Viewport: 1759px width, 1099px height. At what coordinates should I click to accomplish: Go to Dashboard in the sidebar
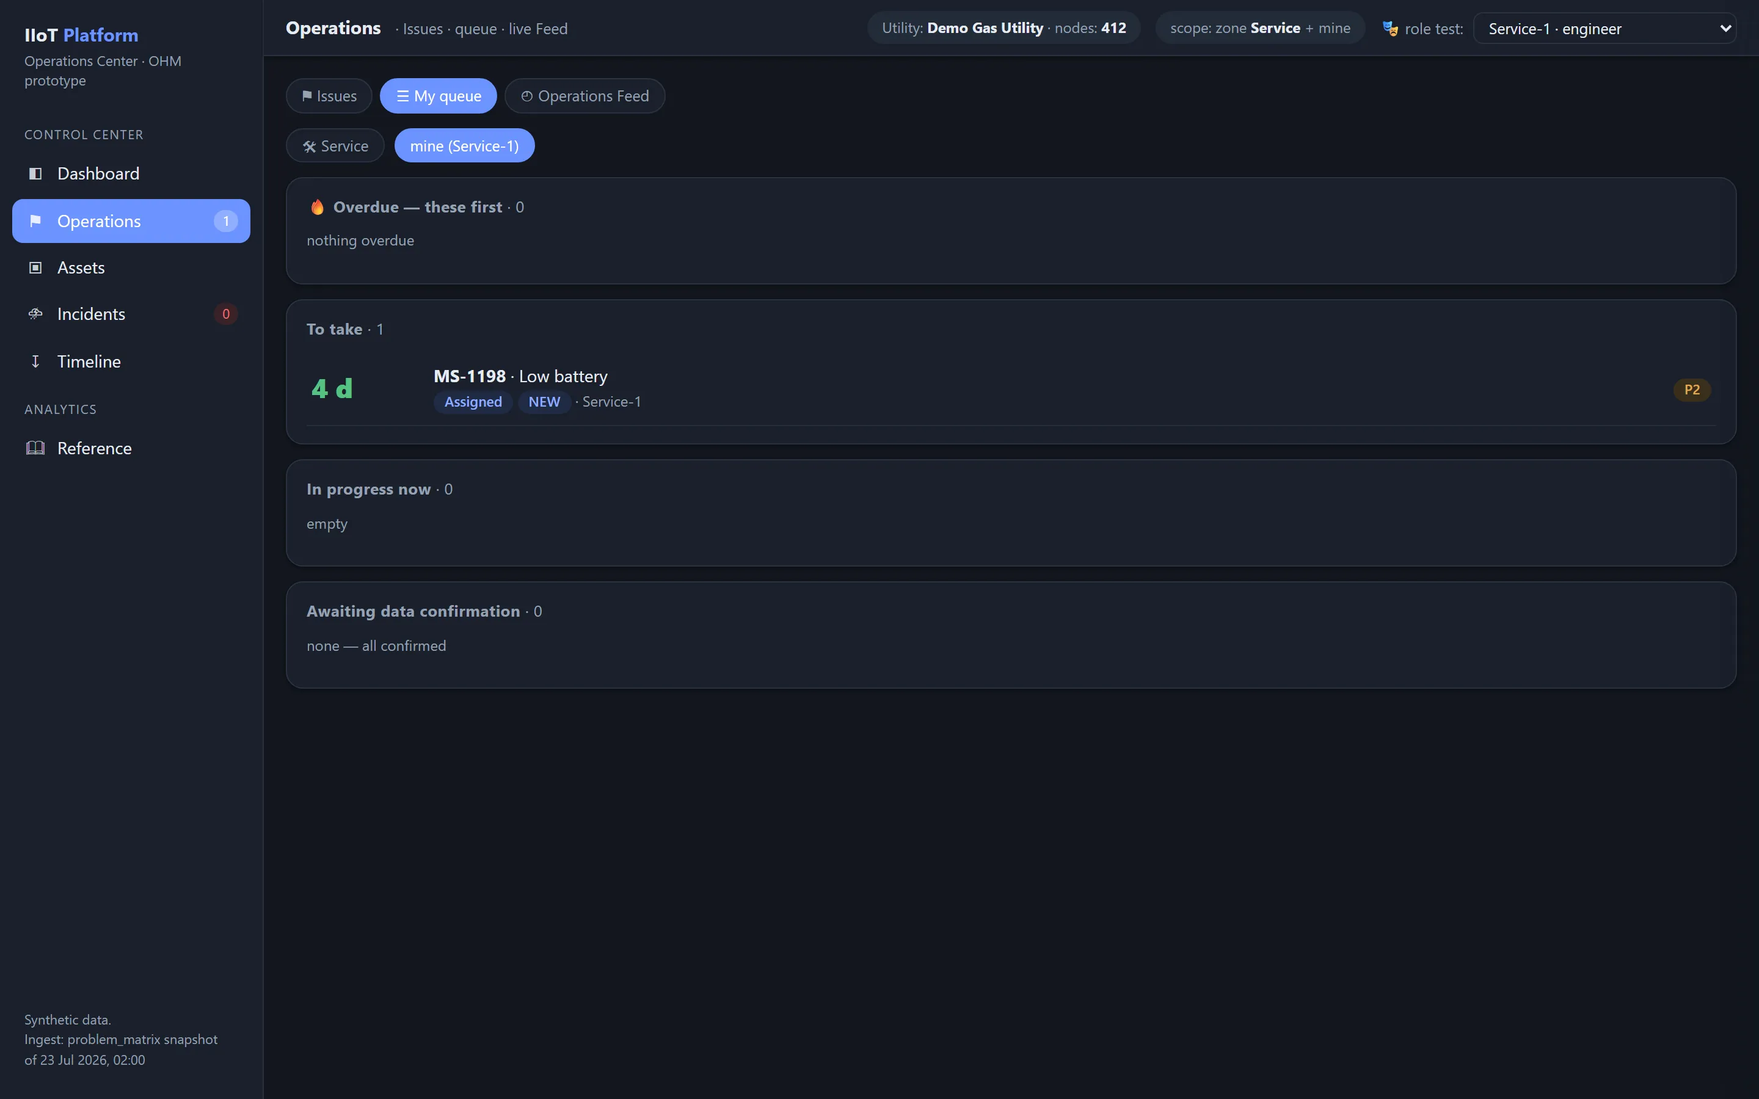[x=131, y=173]
